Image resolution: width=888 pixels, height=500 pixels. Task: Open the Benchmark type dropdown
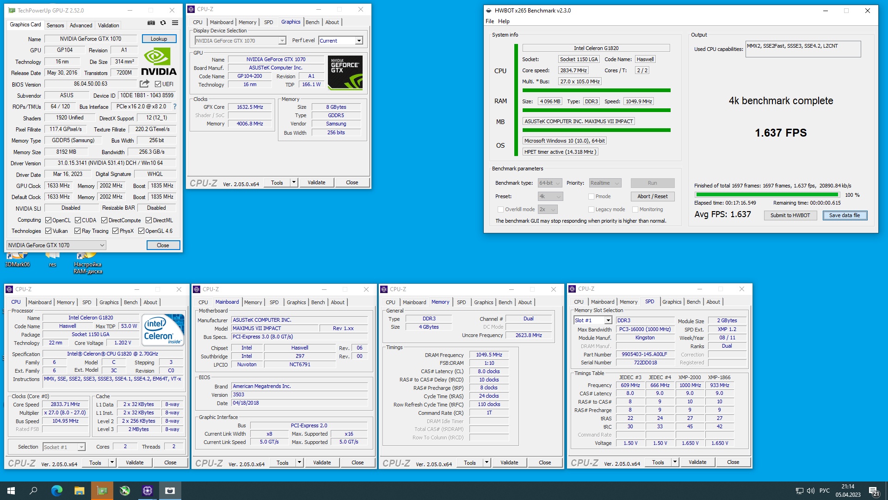(550, 183)
